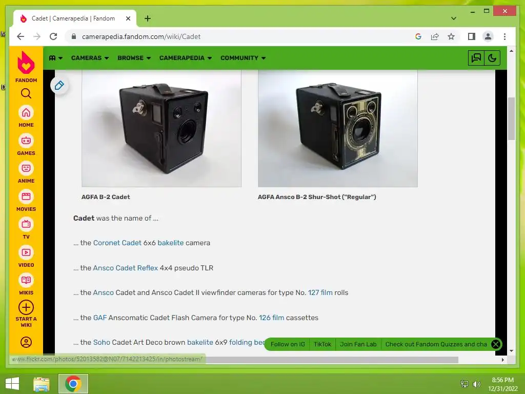Image resolution: width=525 pixels, height=394 pixels.
Task: Open Chrome profile avatar
Action: click(x=488, y=36)
